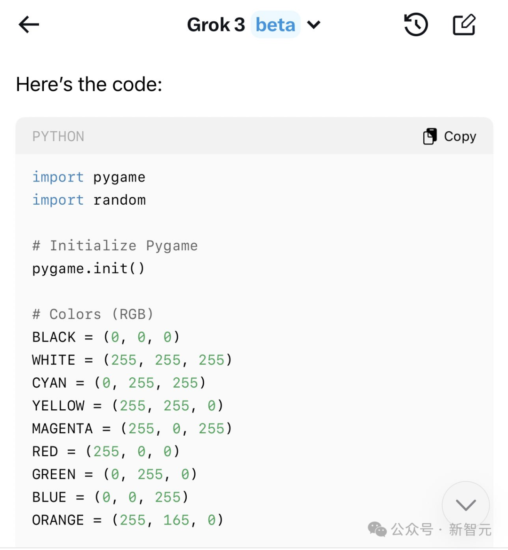Screen dimensions: 508x550
Task: Click the # Colors (RGB) comment
Action: (93, 314)
